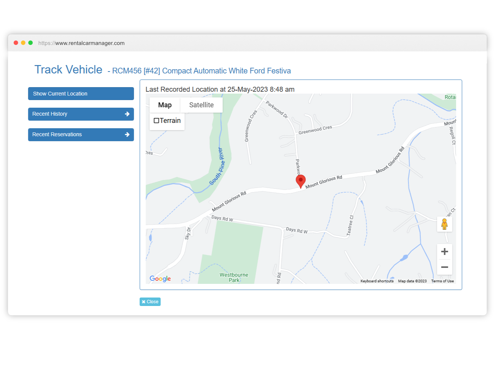Screen dimensions: 495x371
Task: Zoom in with the plus button
Action: 444,252
